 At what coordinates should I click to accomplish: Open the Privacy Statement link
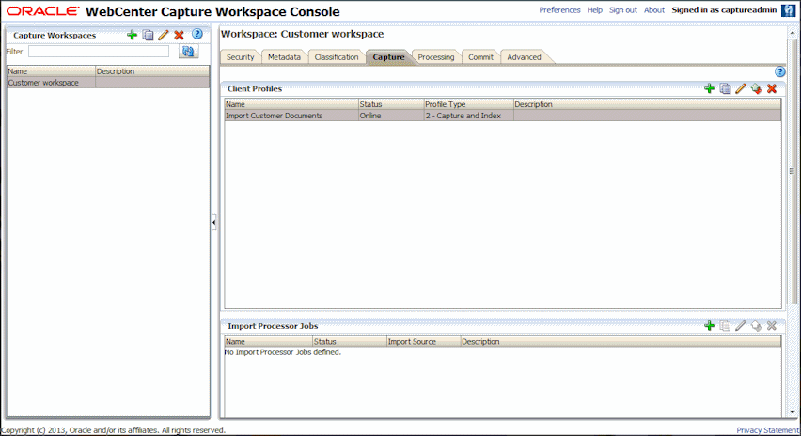point(767,430)
